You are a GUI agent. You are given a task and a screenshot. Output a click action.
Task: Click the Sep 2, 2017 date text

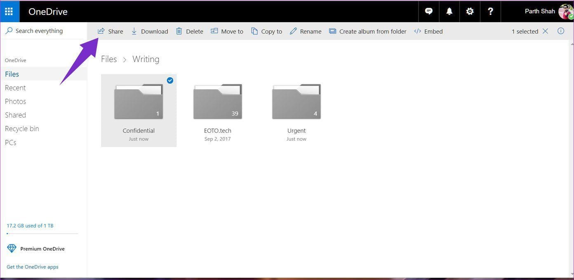(x=218, y=139)
